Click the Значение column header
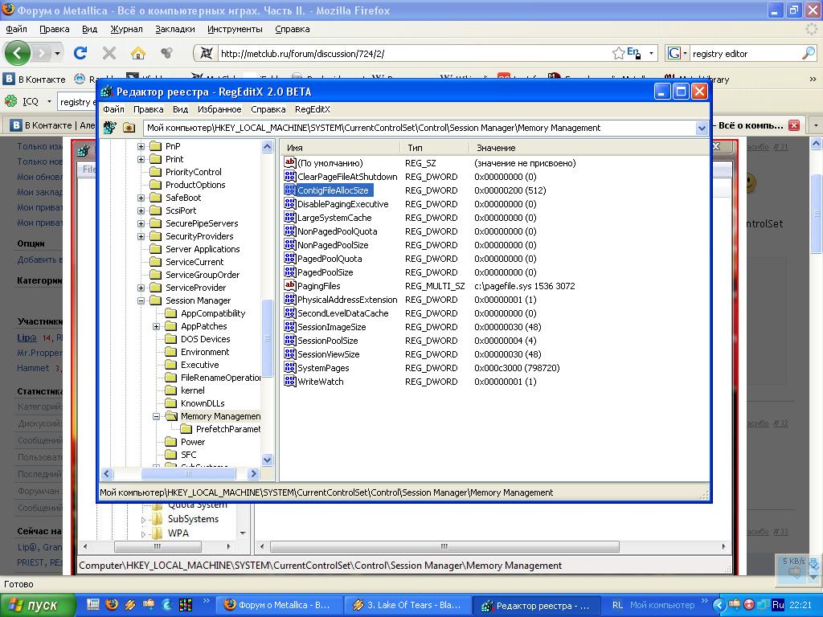Image resolution: width=823 pixels, height=617 pixels. click(496, 148)
